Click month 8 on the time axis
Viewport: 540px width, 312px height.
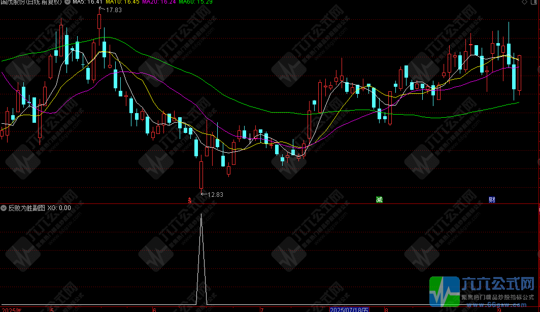pos(386,309)
